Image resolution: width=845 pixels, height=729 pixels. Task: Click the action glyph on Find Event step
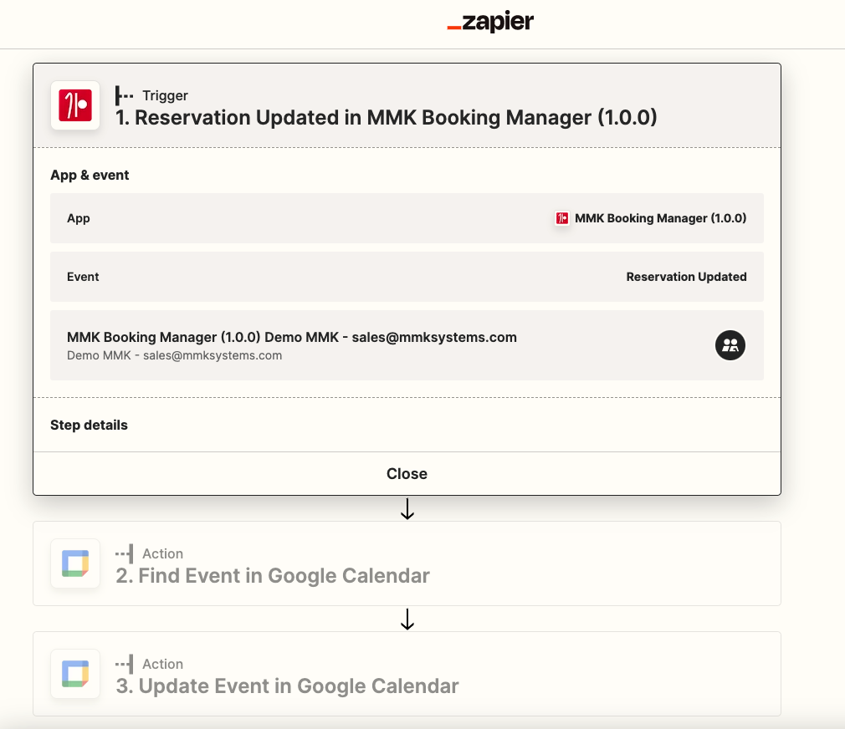125,553
